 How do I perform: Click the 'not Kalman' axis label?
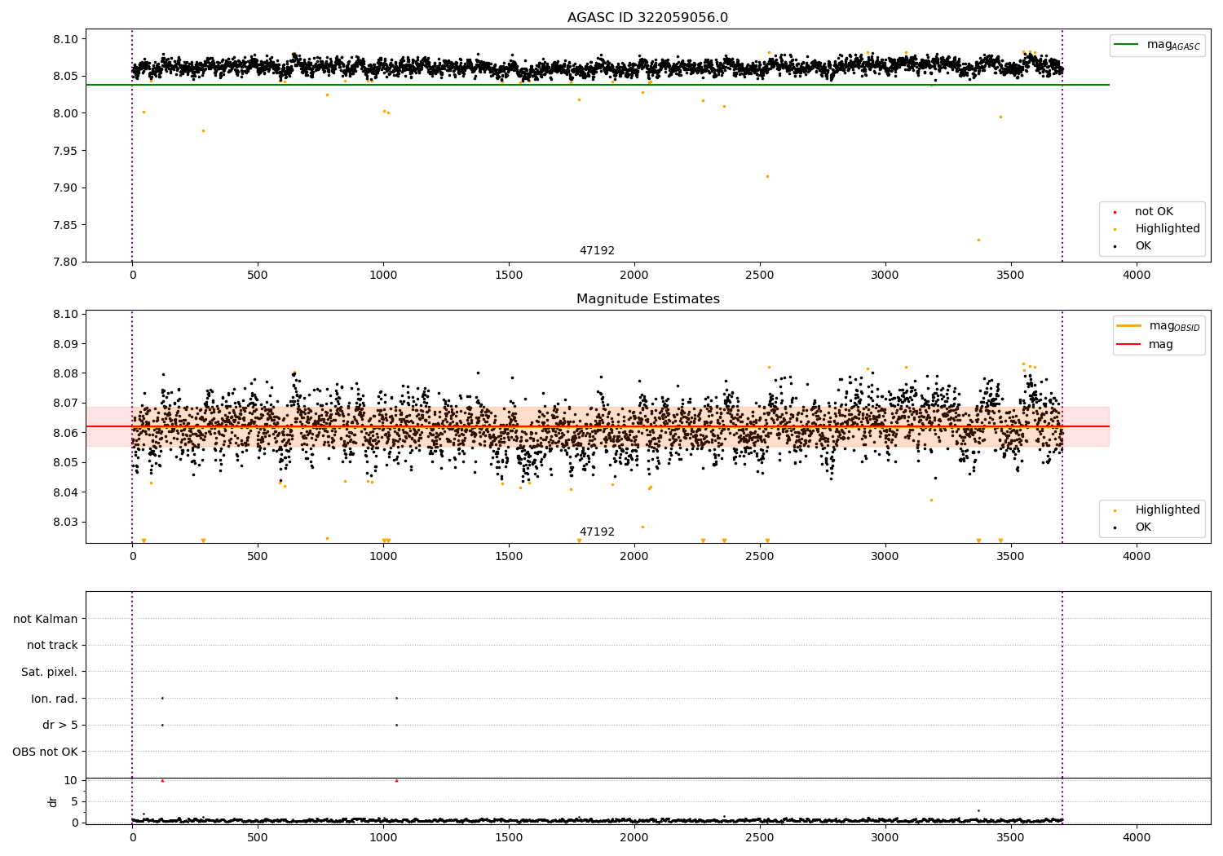pyautogui.click(x=46, y=619)
